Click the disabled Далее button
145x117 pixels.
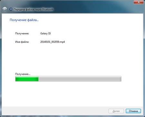click(116, 111)
